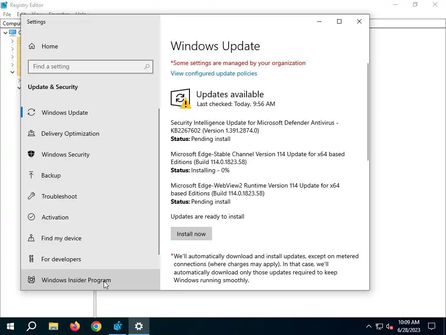Click the search magnifier in Find a setting
The image size is (446, 335).
pos(147,67)
